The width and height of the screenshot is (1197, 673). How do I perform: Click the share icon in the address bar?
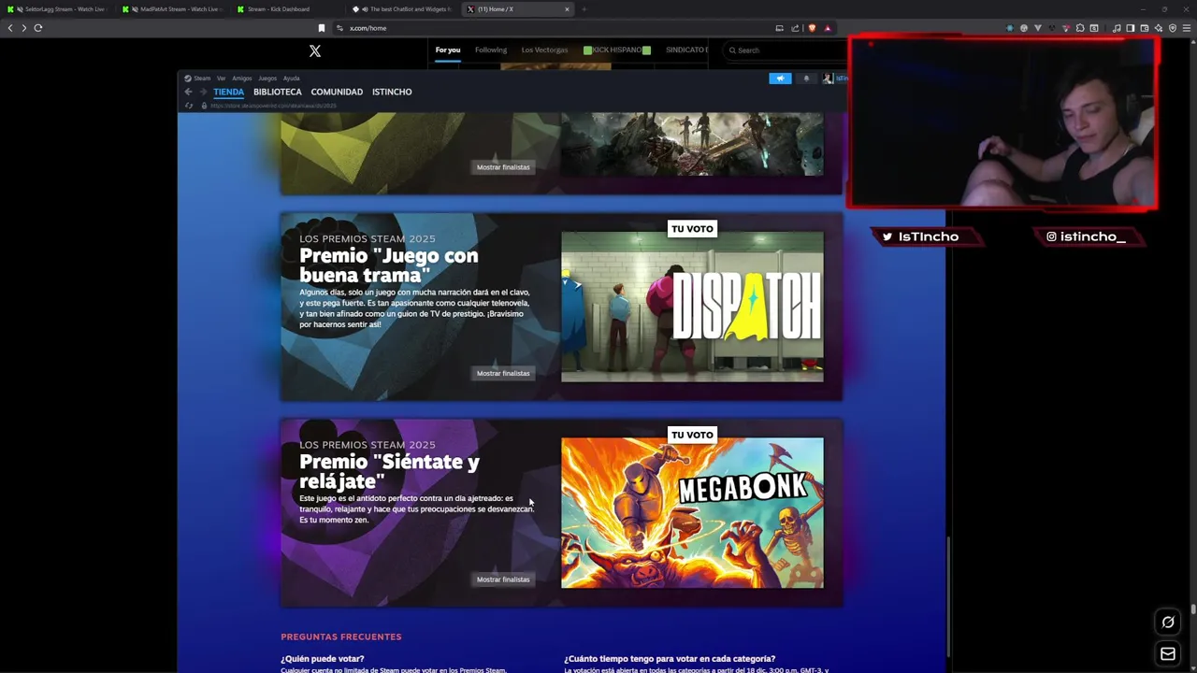795,28
